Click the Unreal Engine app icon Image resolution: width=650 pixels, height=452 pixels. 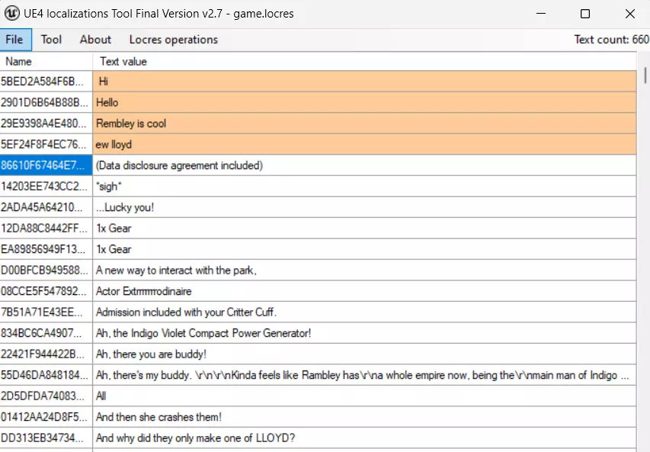[12, 14]
